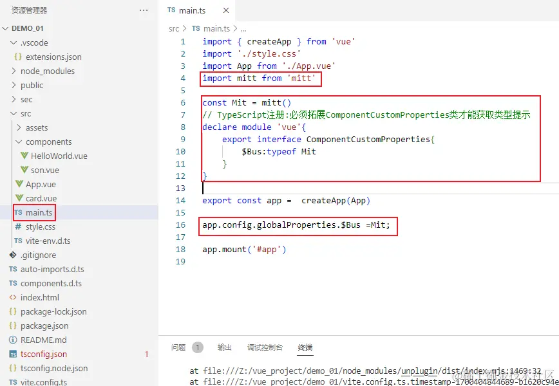The image size is (559, 386).
Task: Click the TS icon beside vite-env.d.ts
Action: click(x=18, y=241)
